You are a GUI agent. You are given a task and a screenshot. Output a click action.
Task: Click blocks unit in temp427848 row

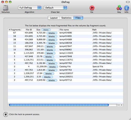point(49,57)
